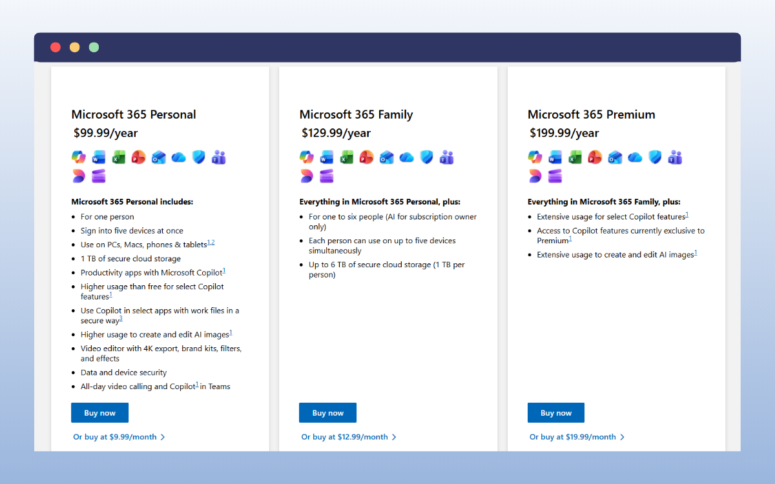Click the Copilot icon in the Personal plan
The height and width of the screenshot is (484, 775).
pyautogui.click(x=78, y=157)
